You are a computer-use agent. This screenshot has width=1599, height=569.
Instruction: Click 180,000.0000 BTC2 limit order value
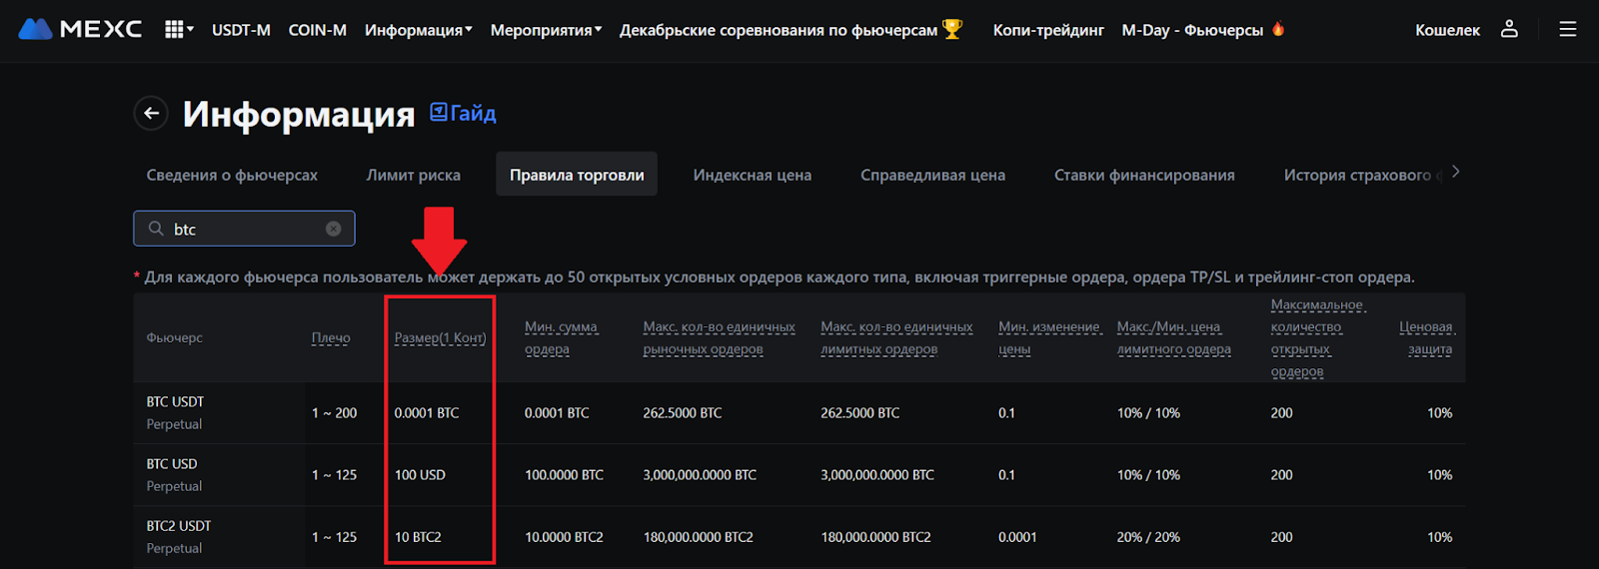875,537
